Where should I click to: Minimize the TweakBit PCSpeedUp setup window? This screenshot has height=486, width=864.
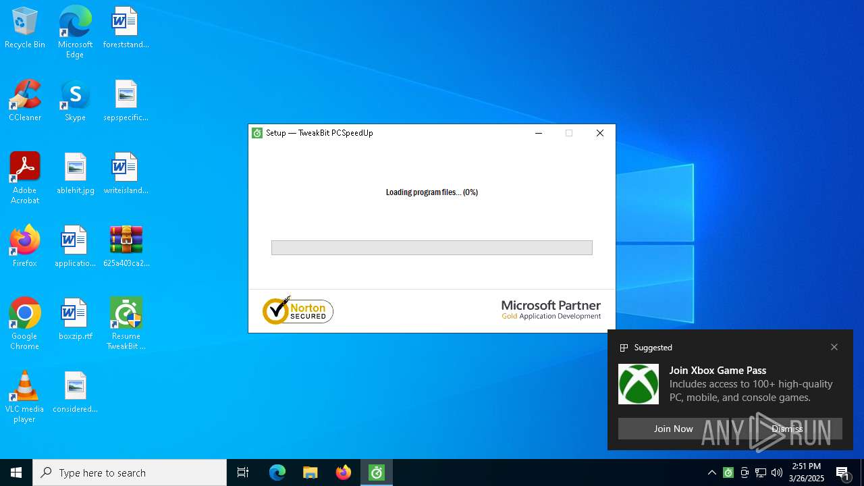[x=539, y=133]
